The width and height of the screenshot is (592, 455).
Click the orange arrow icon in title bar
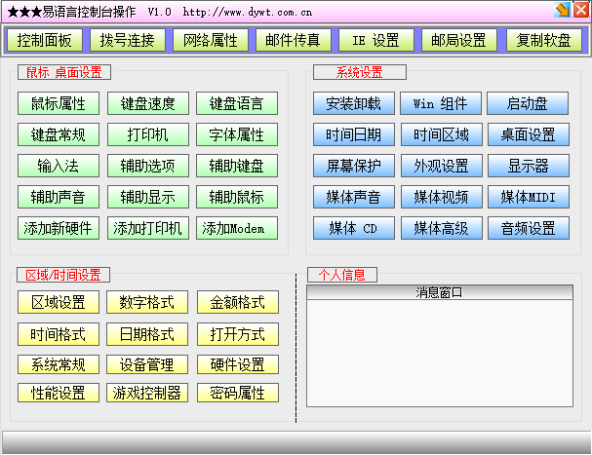562,11
